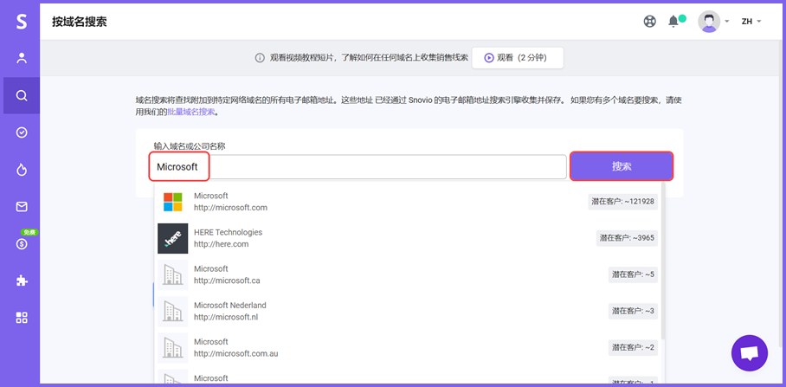This screenshot has height=387, width=786.
Task: Click building icon beside microsoft.com.au
Action: (x=172, y=348)
